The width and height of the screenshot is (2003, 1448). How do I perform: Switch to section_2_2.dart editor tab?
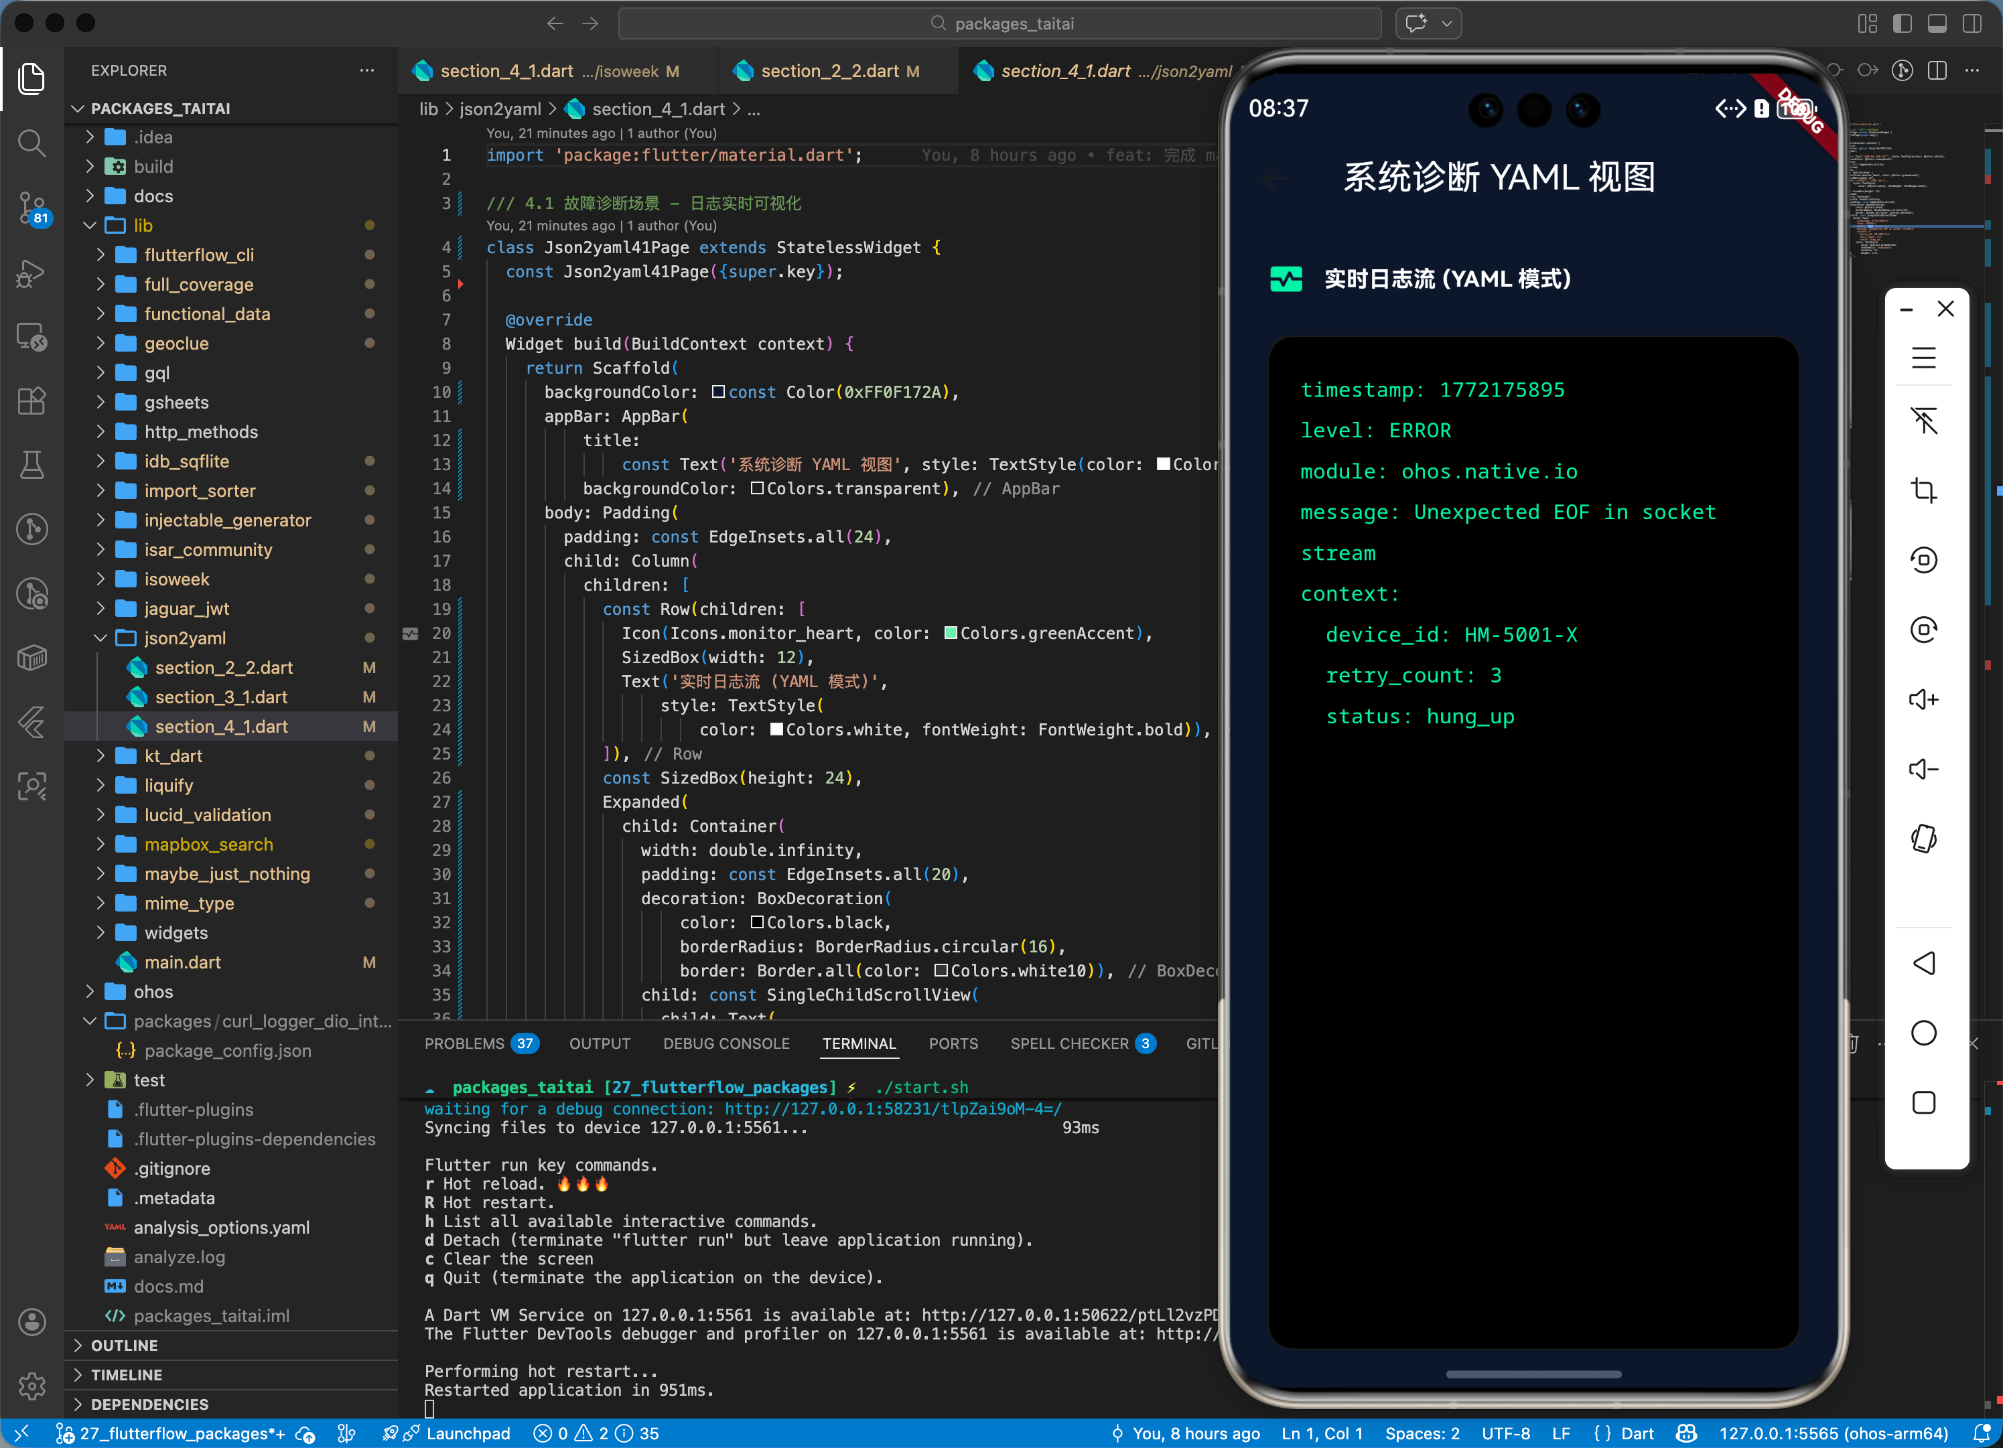(829, 72)
